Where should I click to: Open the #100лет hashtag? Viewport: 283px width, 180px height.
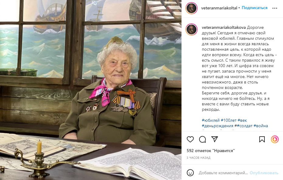229,120
